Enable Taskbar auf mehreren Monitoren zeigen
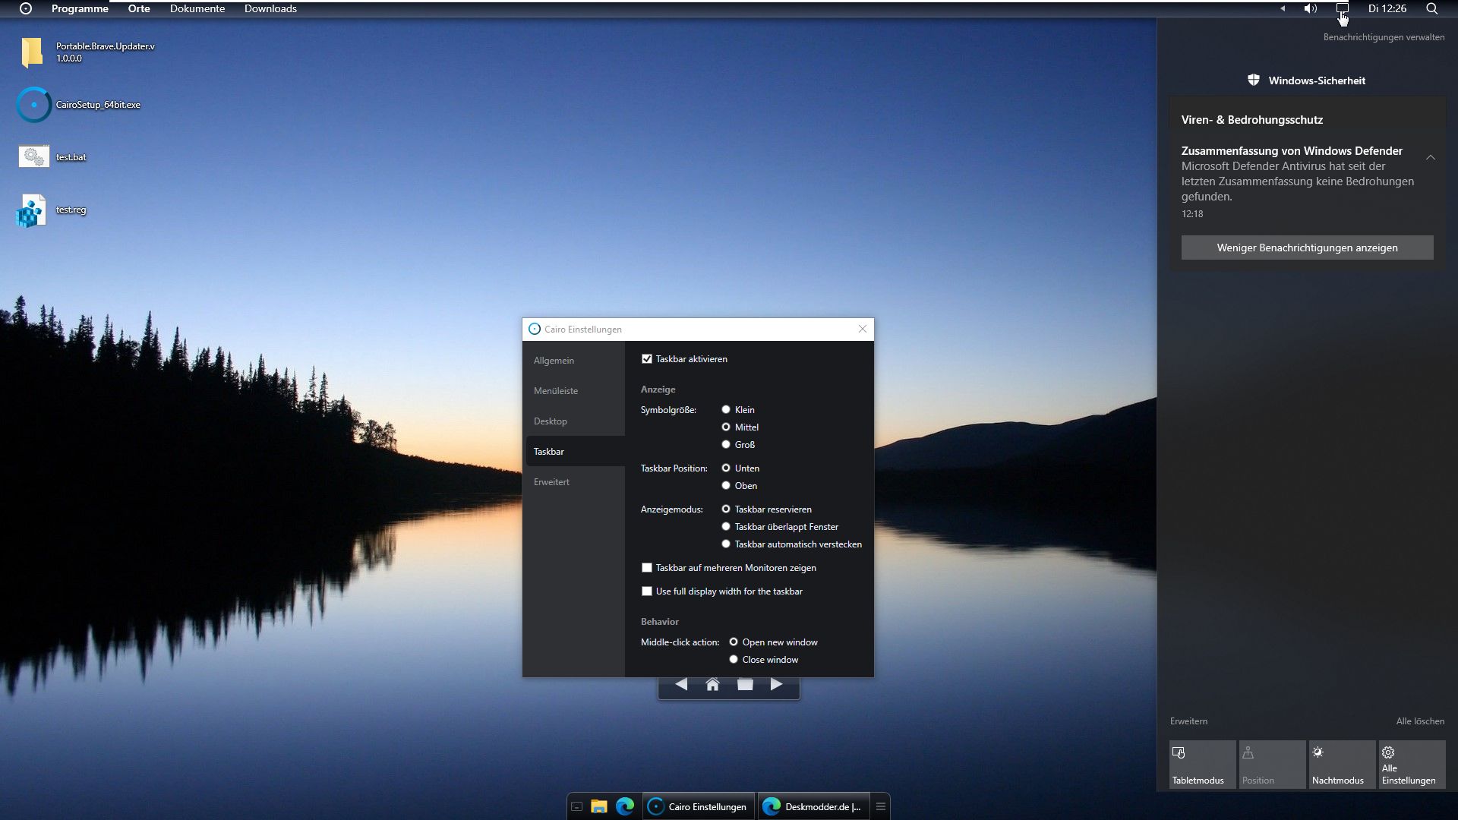Screen dimensions: 1458x820 [647, 568]
